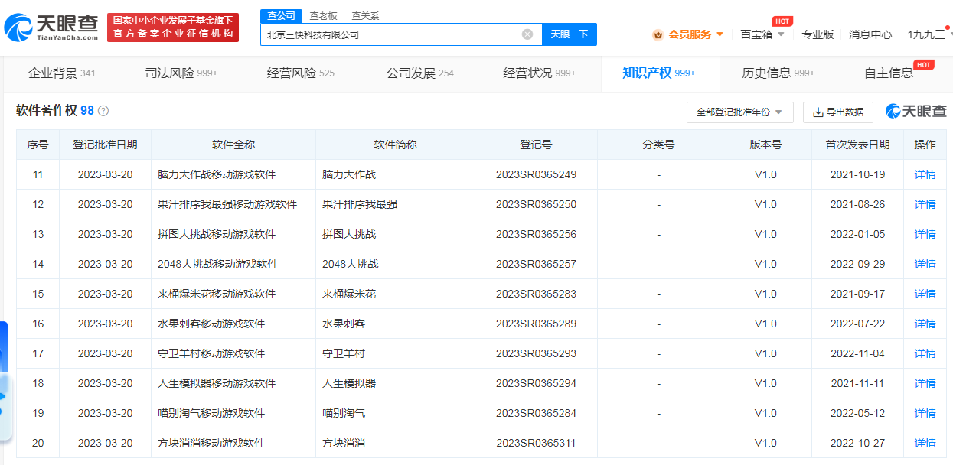Open 详情 for 来桶爆米花移动游戏软件

coord(925,294)
